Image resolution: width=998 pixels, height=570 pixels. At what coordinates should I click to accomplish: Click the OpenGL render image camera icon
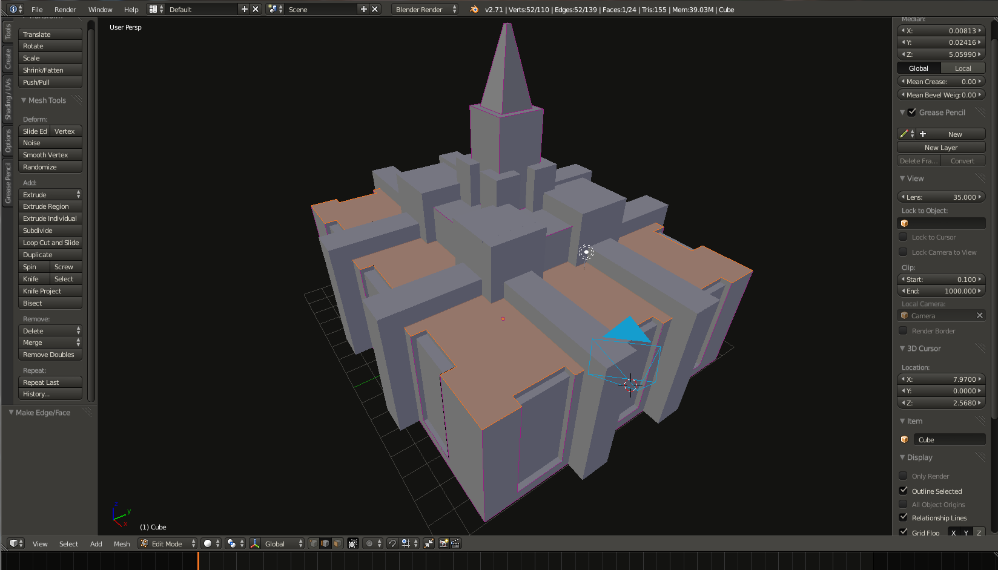(443, 543)
